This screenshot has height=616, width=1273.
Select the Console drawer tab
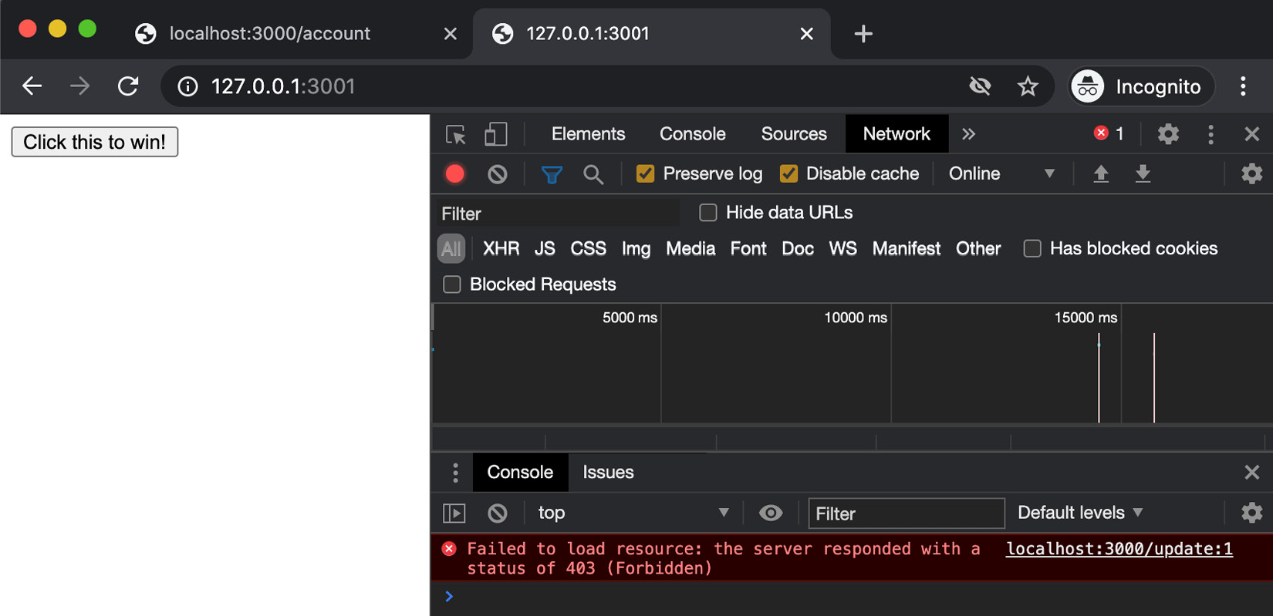click(520, 473)
